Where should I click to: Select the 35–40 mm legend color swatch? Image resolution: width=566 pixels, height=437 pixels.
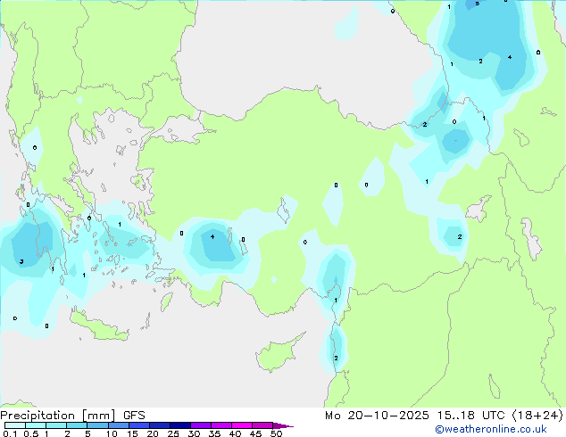click(x=221, y=425)
